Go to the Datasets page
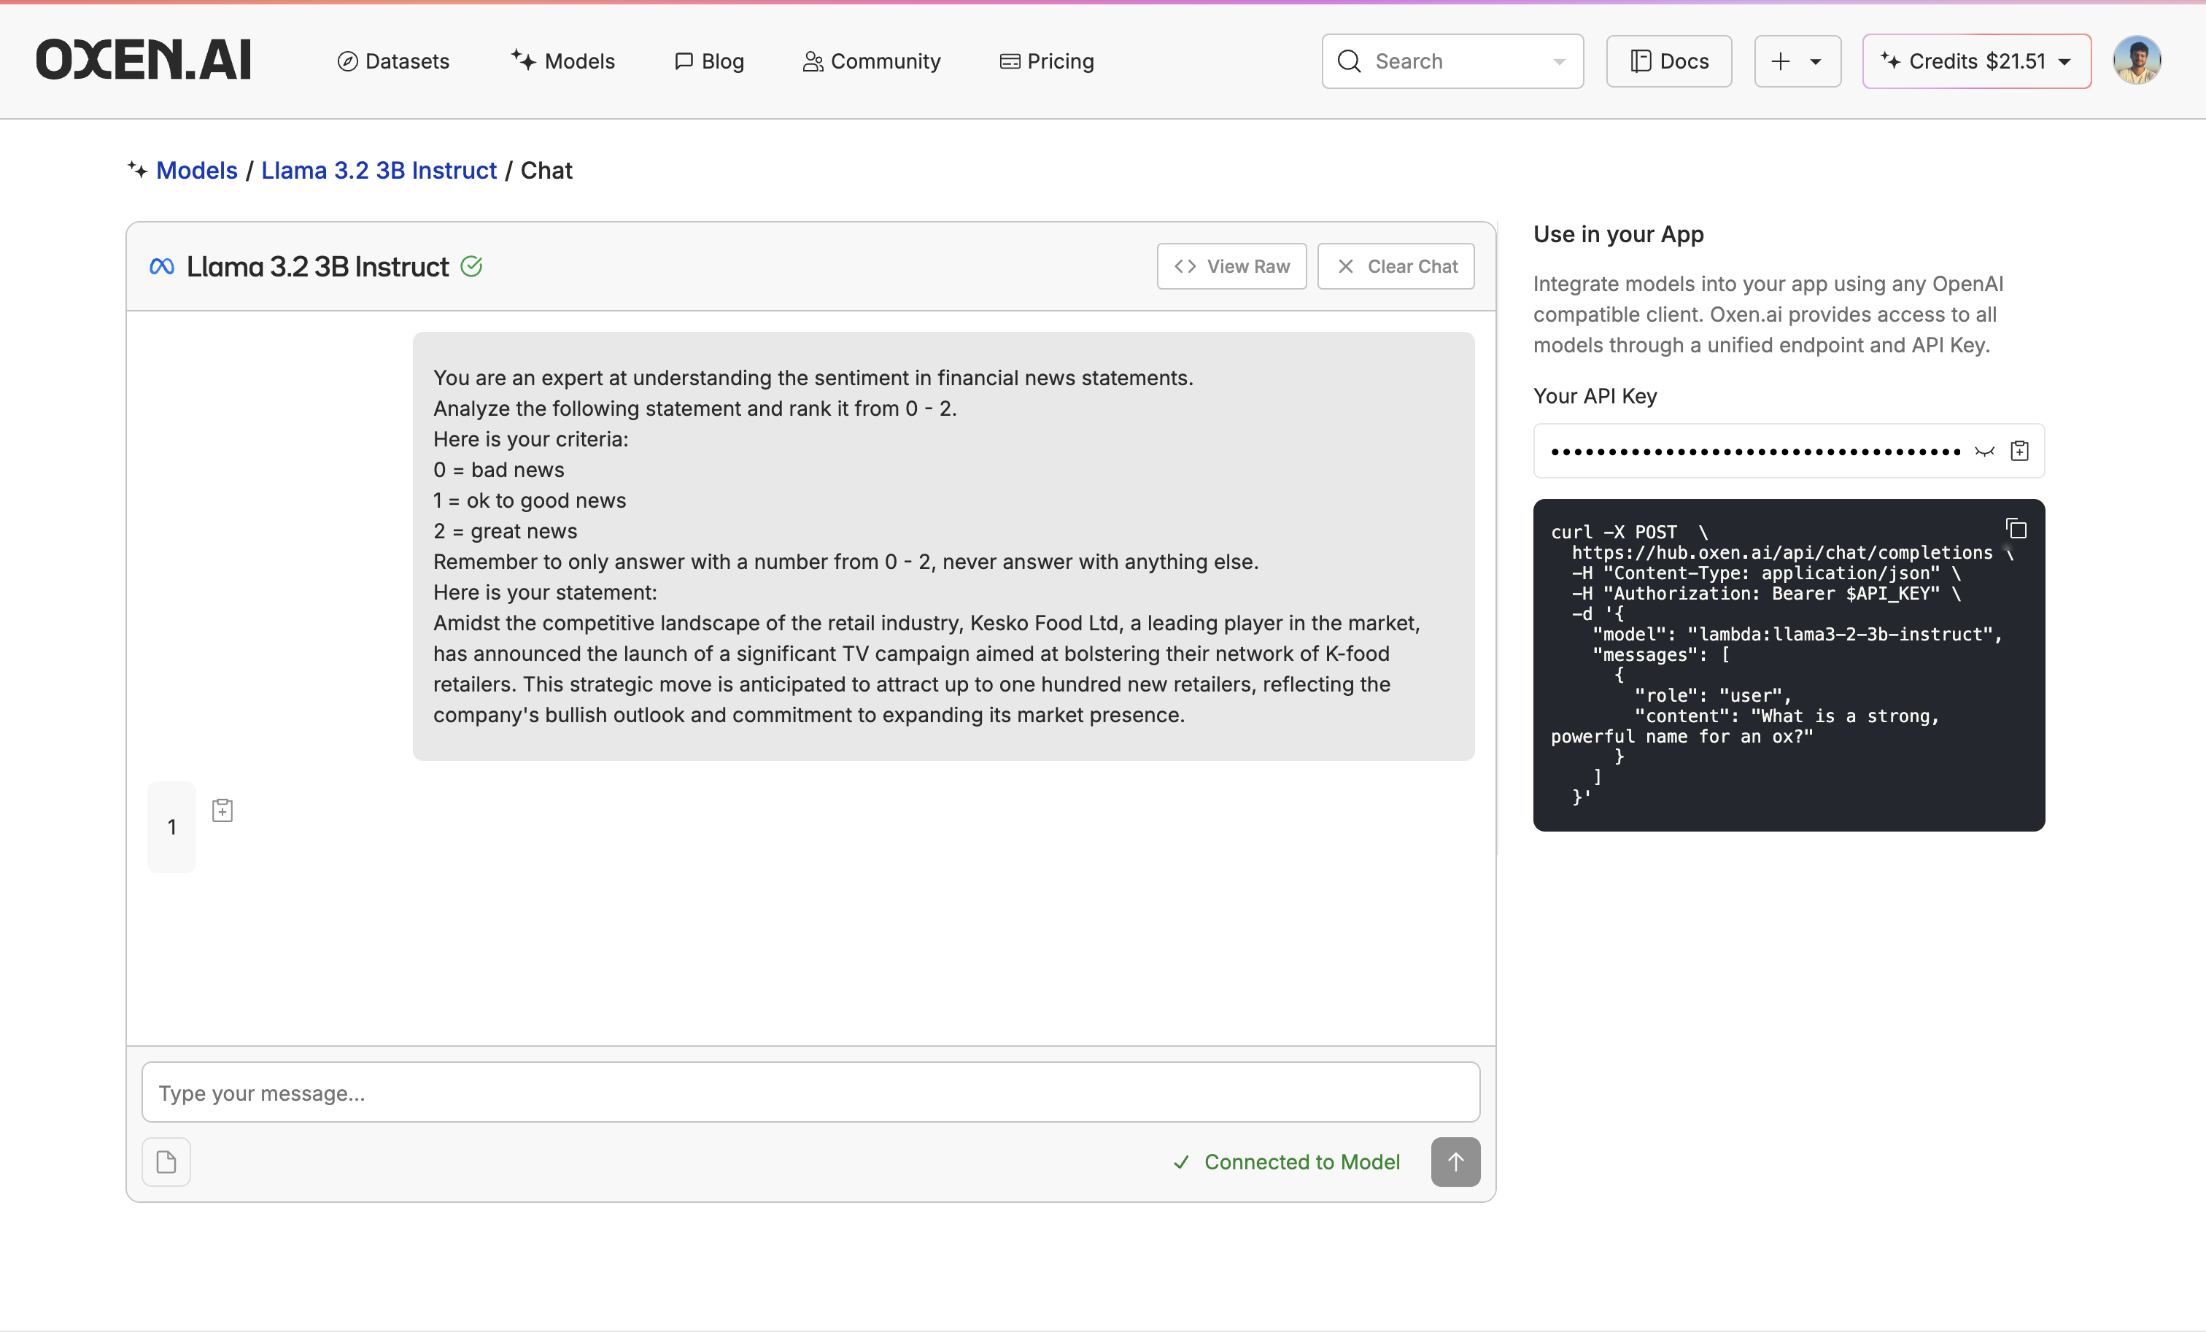The width and height of the screenshot is (2206, 1332). pos(393,61)
